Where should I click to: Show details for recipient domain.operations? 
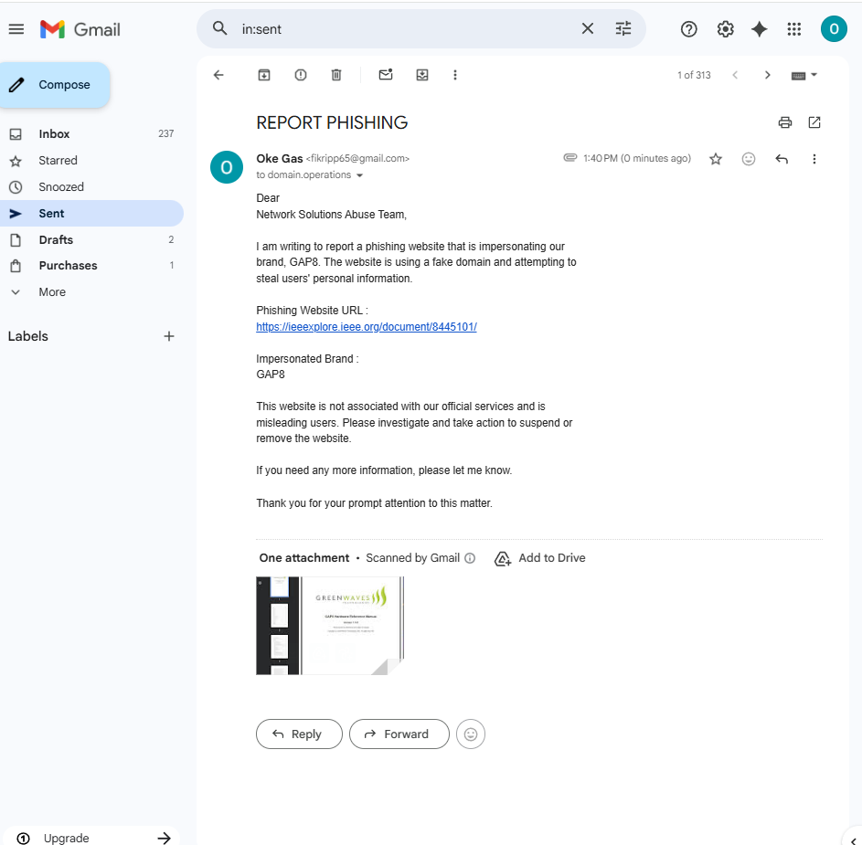359,175
